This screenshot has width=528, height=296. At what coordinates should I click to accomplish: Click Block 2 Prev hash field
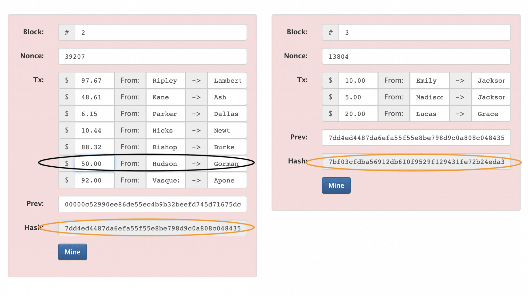pos(152,204)
